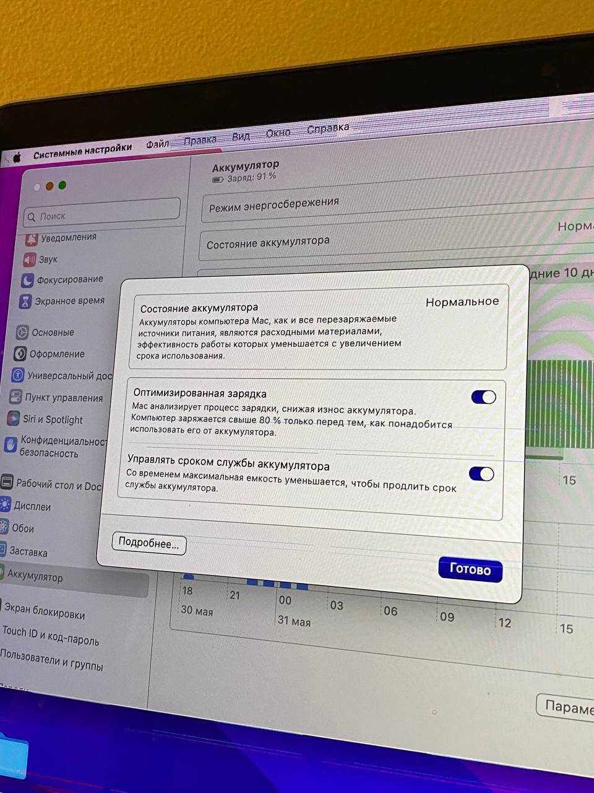
Task: Click the Состояние аккумулятора dialog heading
Action: tap(199, 307)
